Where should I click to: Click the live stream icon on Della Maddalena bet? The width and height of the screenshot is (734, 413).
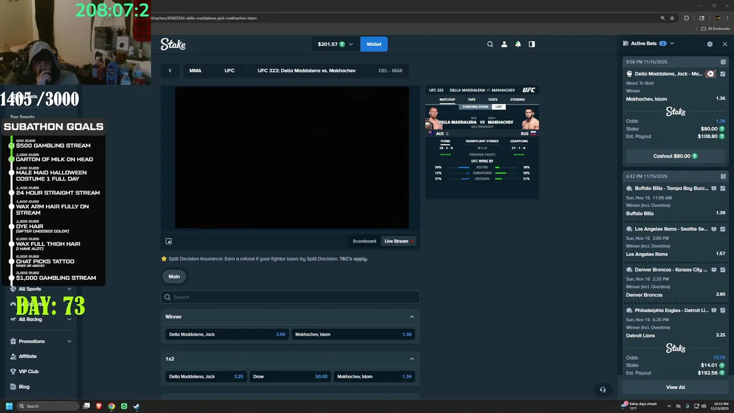tap(711, 74)
